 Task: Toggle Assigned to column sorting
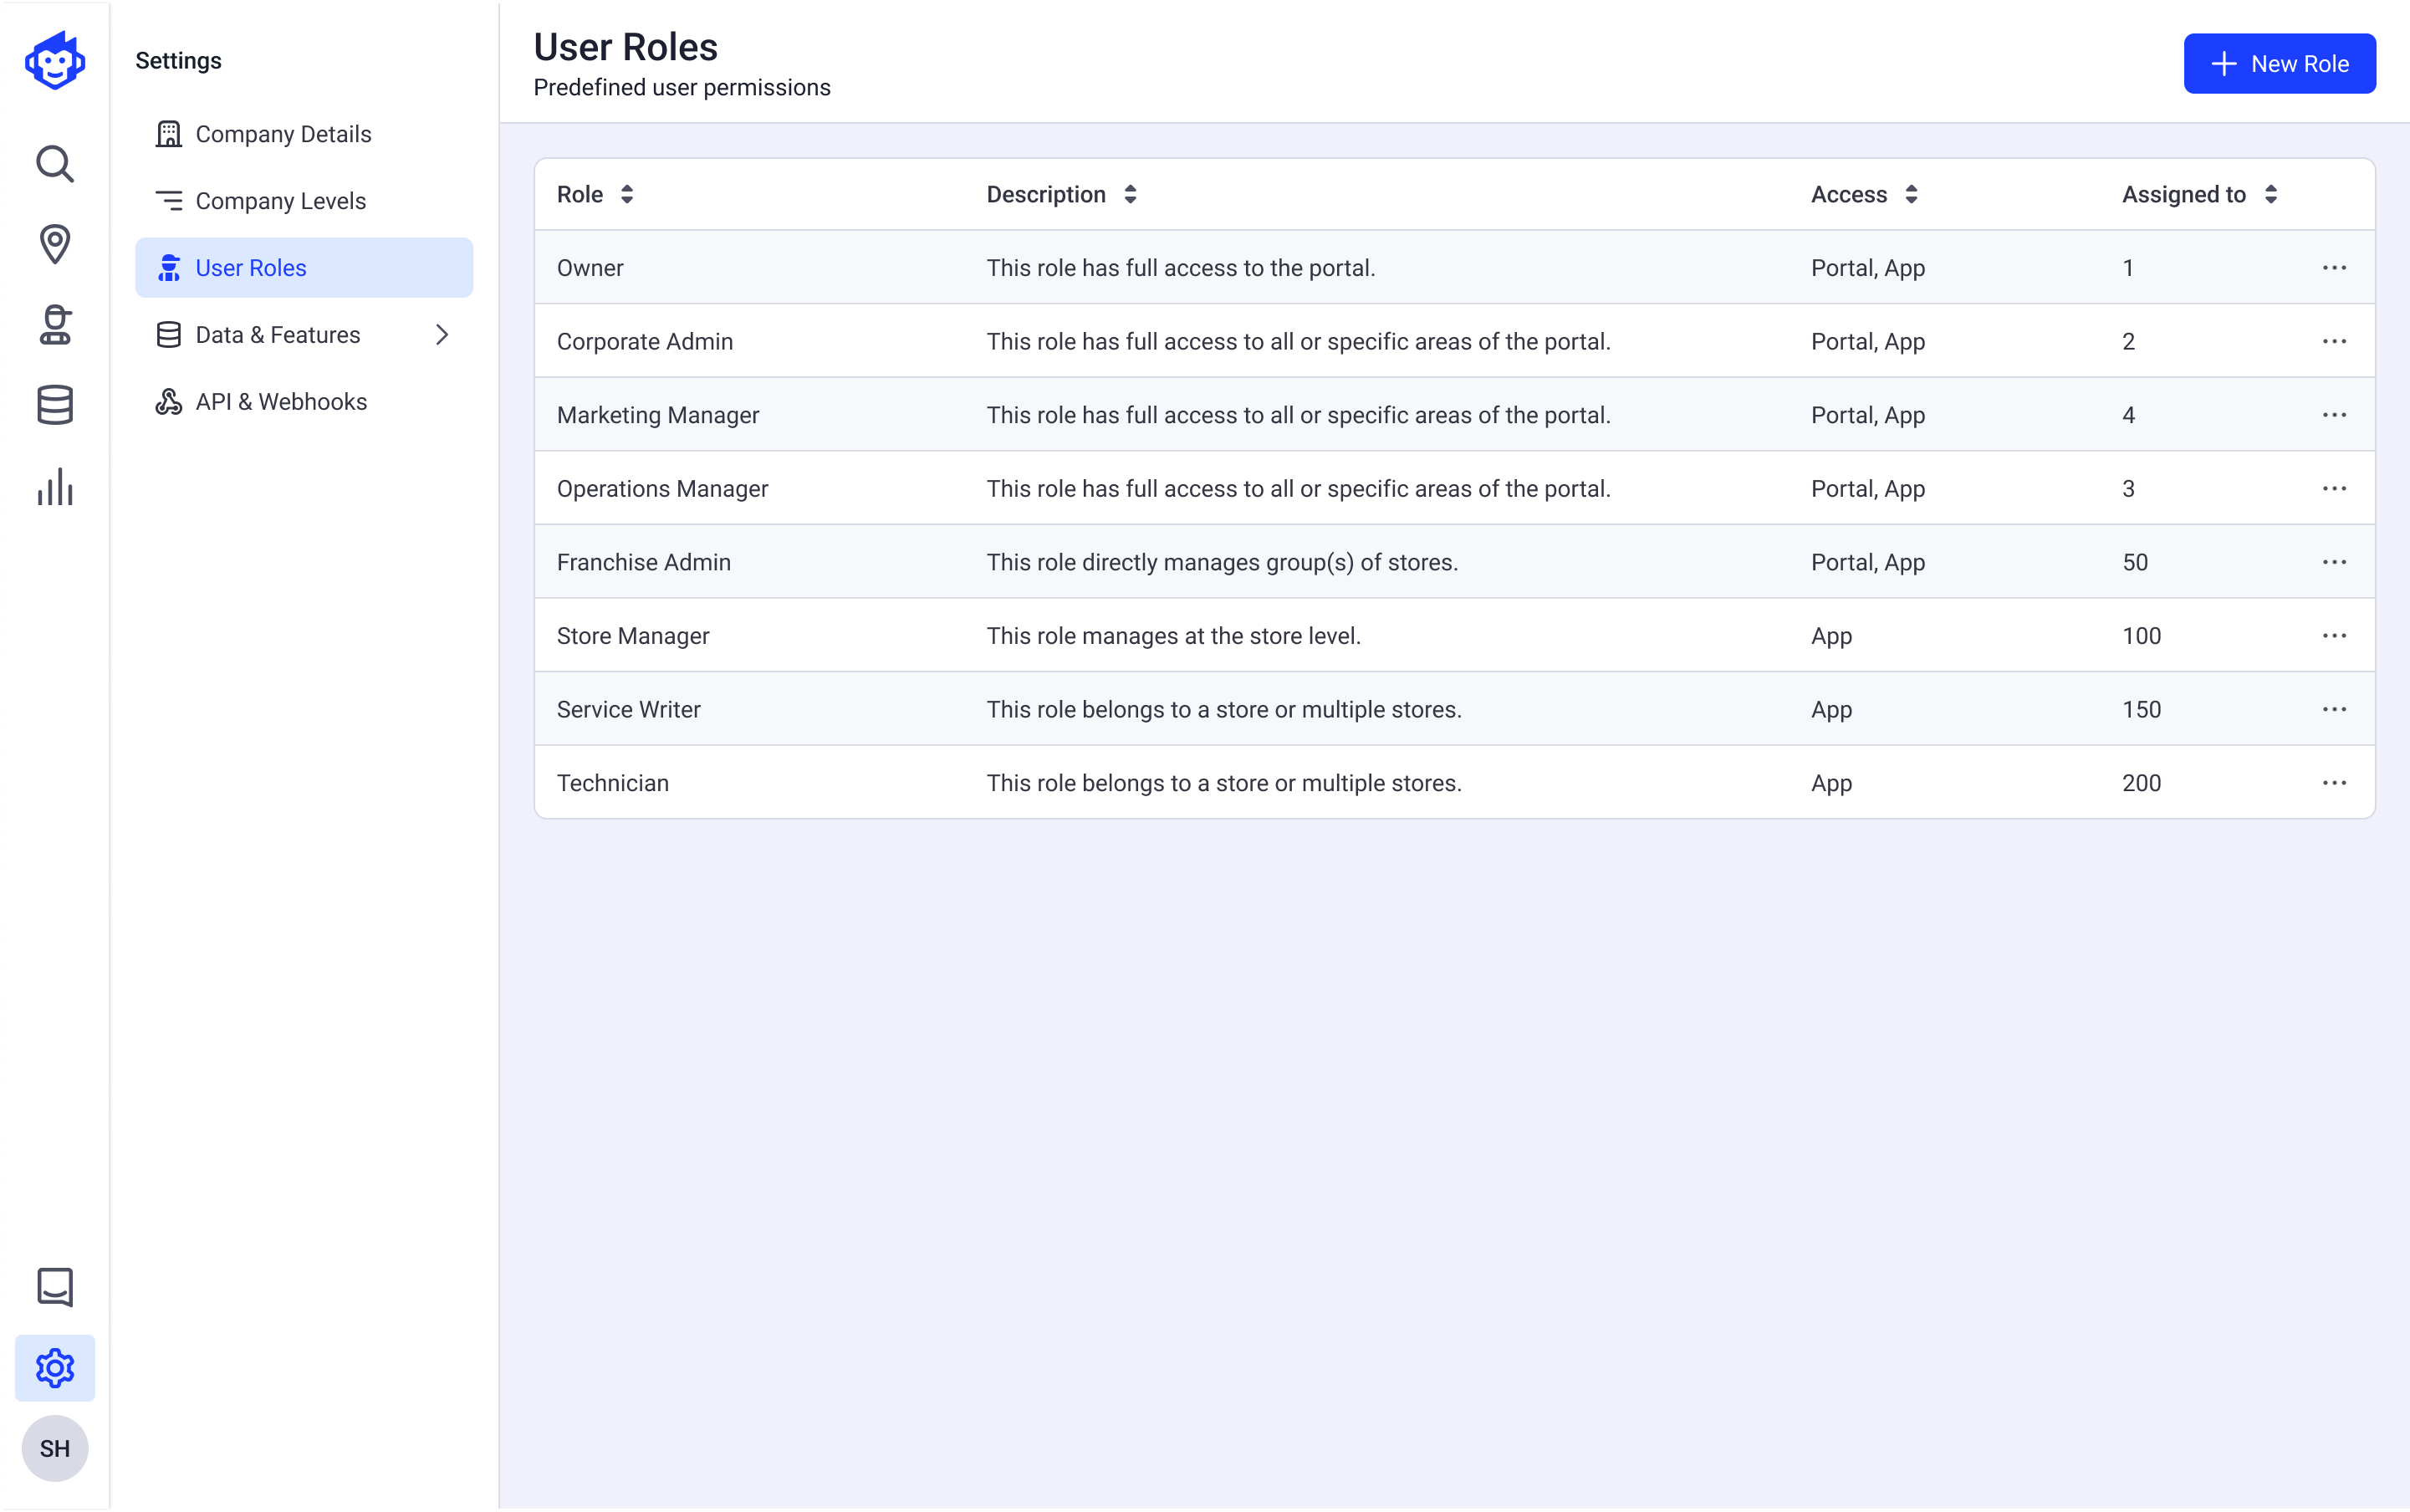click(x=2270, y=194)
